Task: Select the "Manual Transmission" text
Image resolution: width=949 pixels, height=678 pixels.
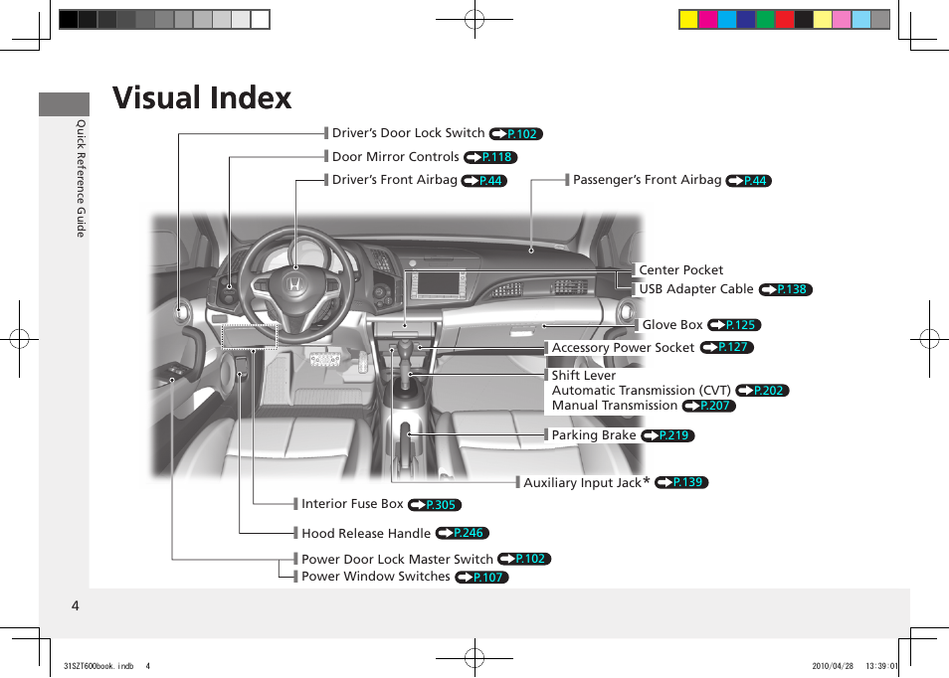Action: [615, 406]
